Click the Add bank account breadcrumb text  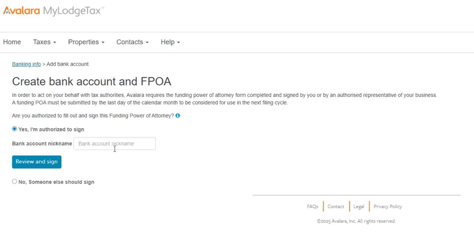[68, 64]
